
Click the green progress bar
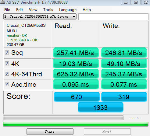(76, 124)
